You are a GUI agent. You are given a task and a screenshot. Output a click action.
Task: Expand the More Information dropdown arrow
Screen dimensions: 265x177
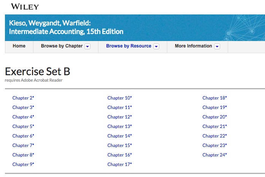pos(217,46)
